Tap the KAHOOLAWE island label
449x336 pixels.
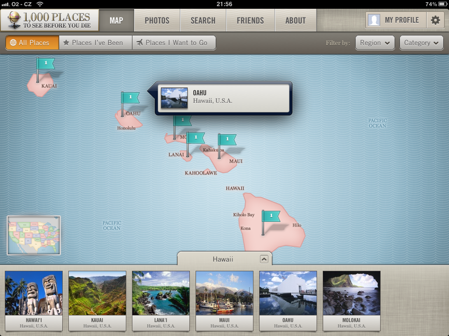[201, 173]
